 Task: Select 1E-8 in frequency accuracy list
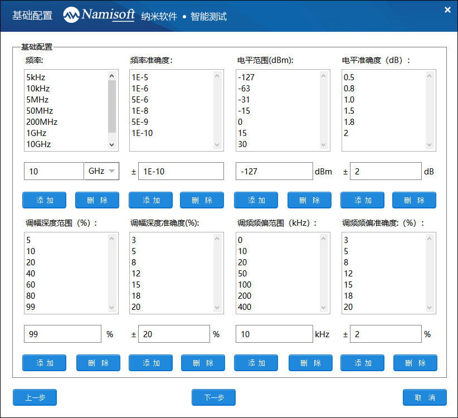[140, 111]
